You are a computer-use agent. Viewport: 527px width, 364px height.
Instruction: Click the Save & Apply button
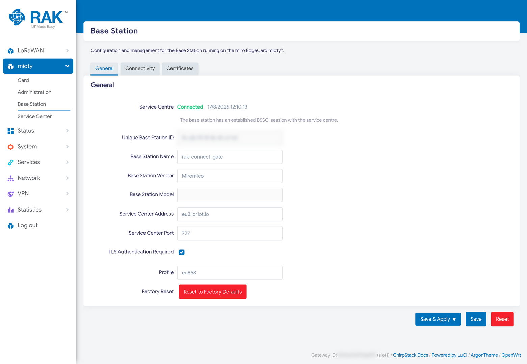click(438, 319)
